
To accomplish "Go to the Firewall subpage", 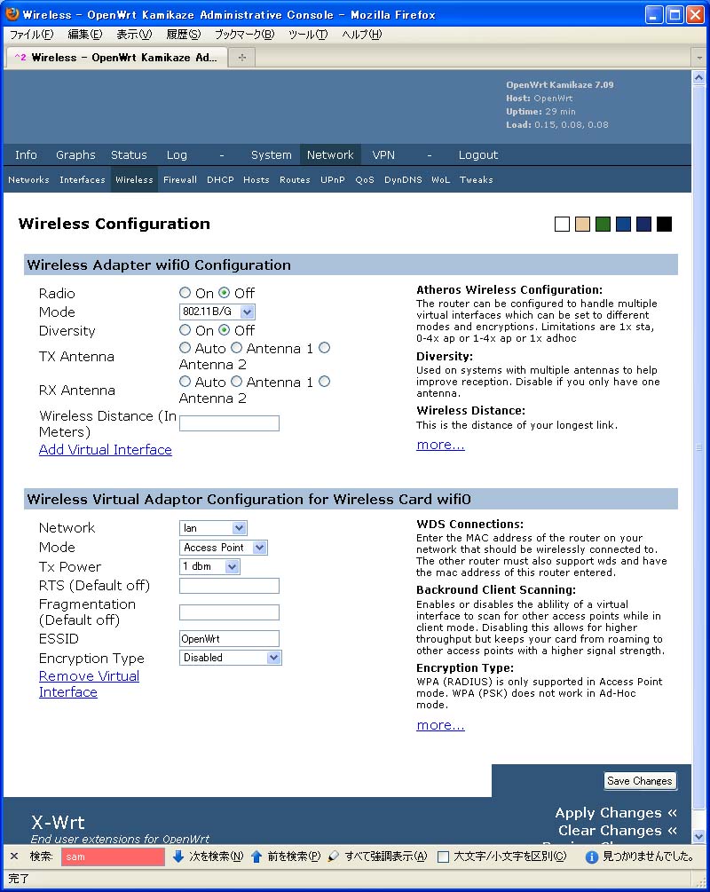I will point(180,179).
